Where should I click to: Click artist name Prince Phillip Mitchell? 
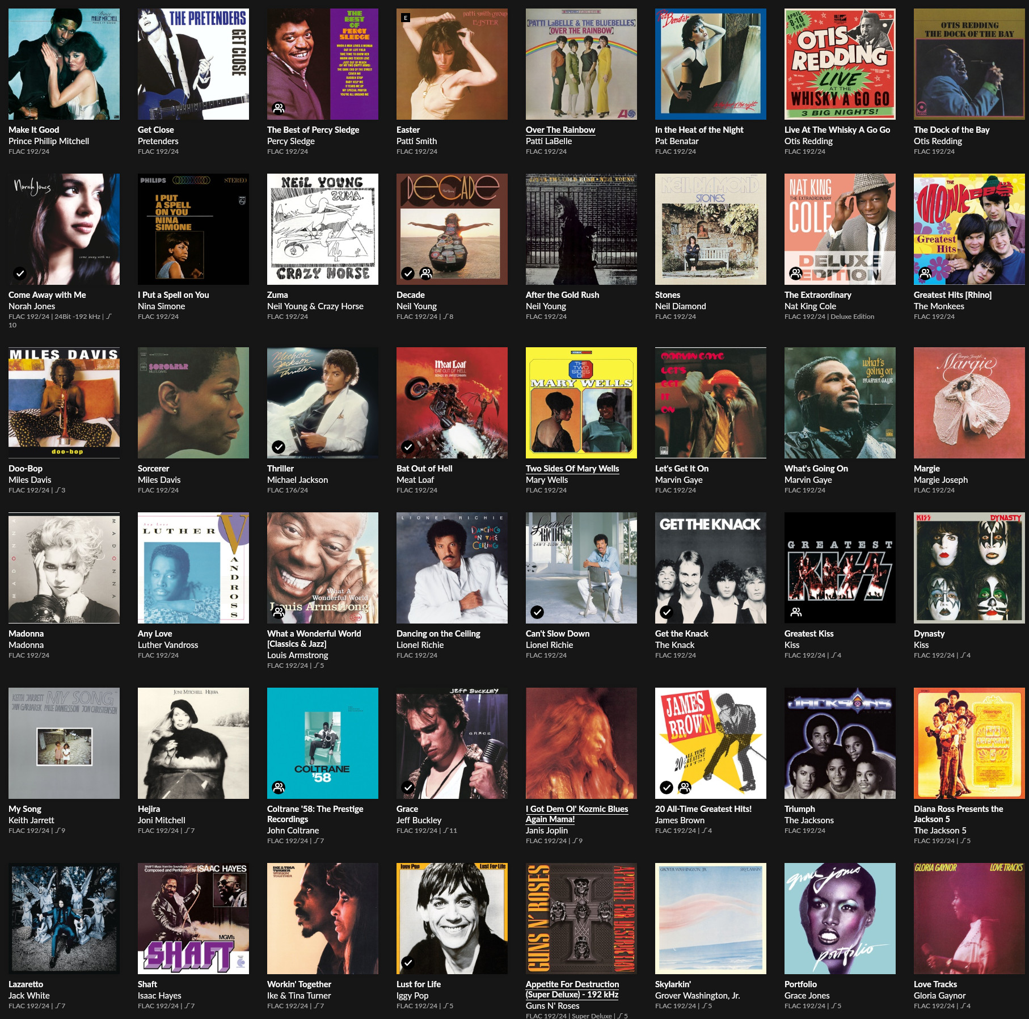point(49,141)
